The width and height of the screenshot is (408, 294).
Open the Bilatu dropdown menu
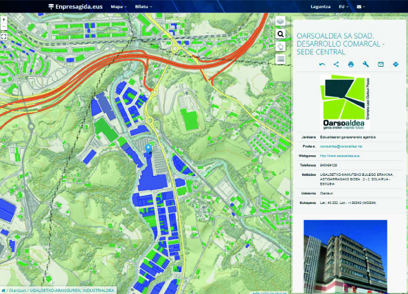point(144,7)
